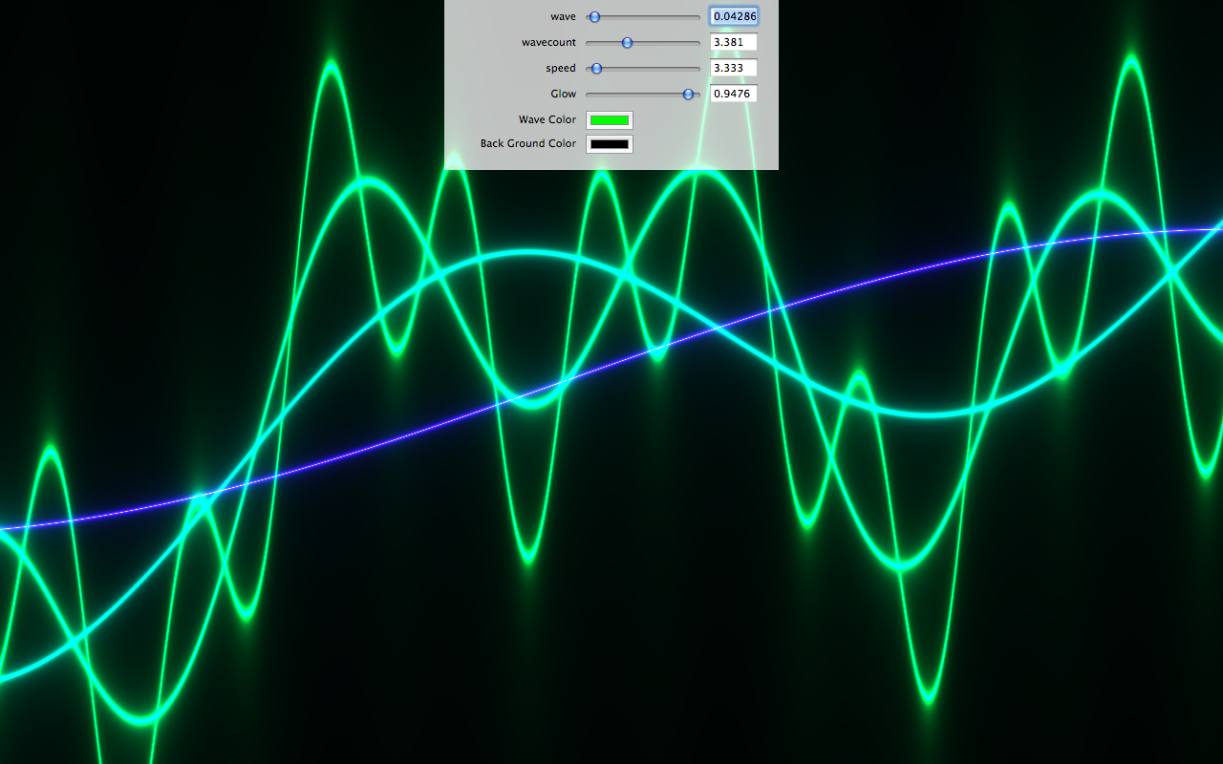The image size is (1223, 764).
Task: Click the wave value field 0.04286
Action: pos(734,16)
